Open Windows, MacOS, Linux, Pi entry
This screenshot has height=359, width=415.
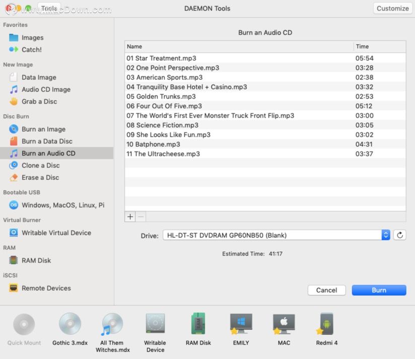click(x=63, y=205)
